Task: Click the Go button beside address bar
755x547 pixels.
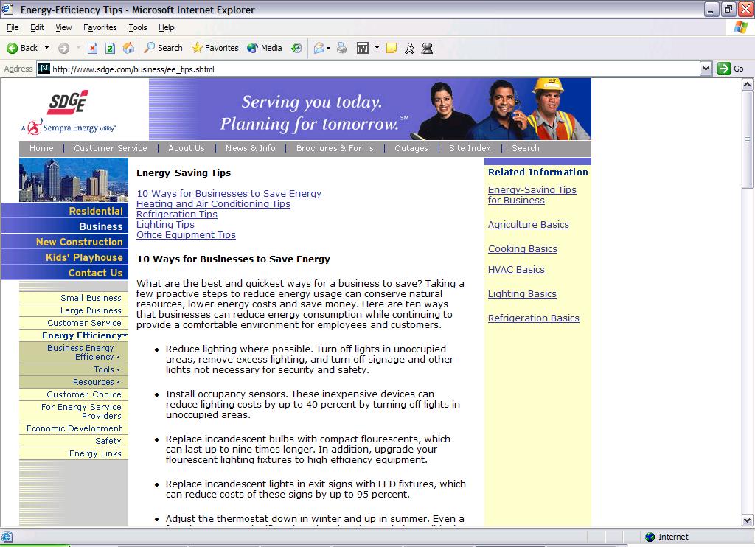Action: pos(731,69)
